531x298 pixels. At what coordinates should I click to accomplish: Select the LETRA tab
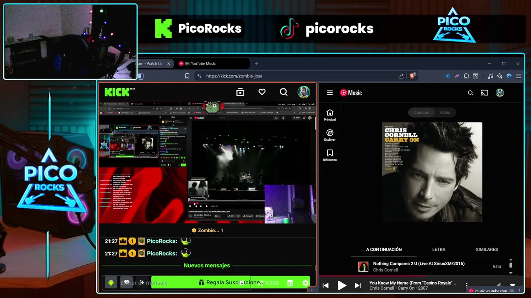pyautogui.click(x=438, y=250)
